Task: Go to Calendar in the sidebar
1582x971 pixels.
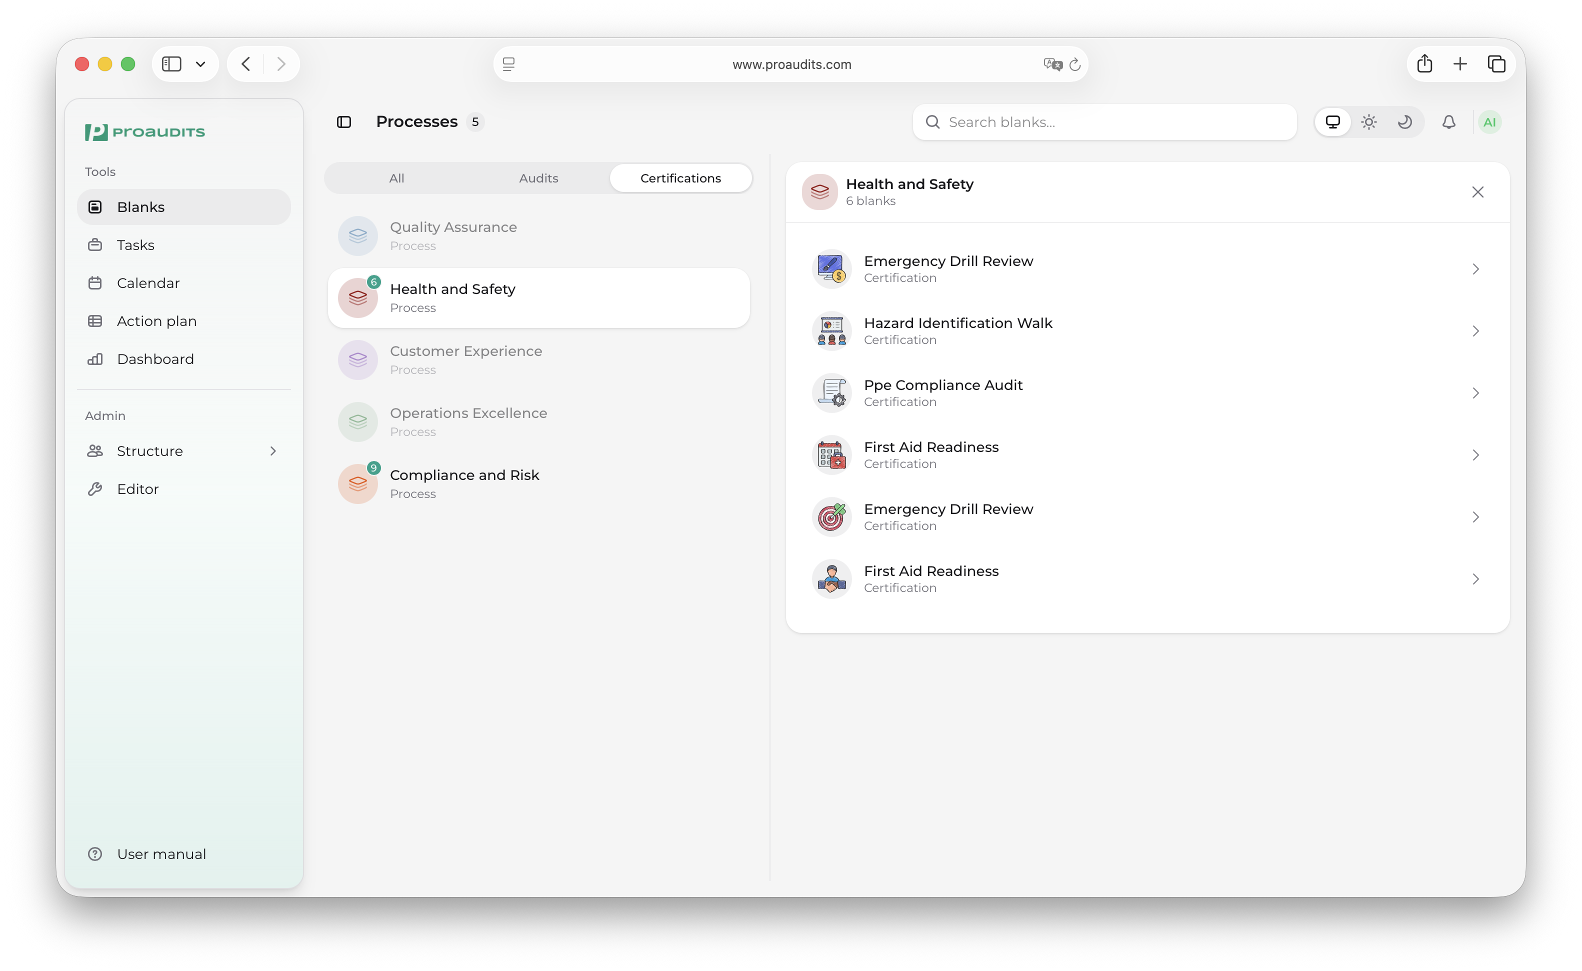Action: (x=183, y=282)
